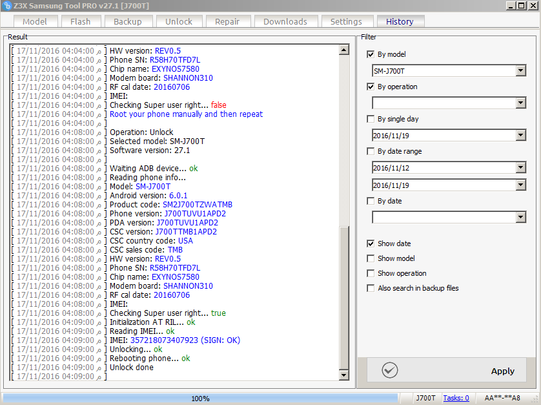Click the 'Unlocking... ok' log line
Screen dimensions: 541x405
(x=136, y=349)
